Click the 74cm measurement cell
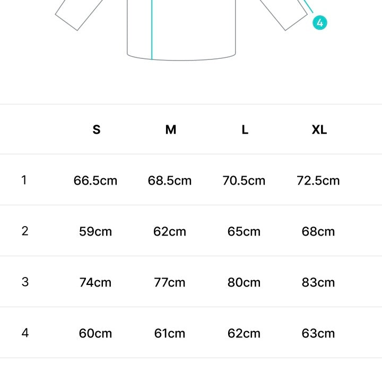Viewport: 382px width, 382px height. [95, 282]
